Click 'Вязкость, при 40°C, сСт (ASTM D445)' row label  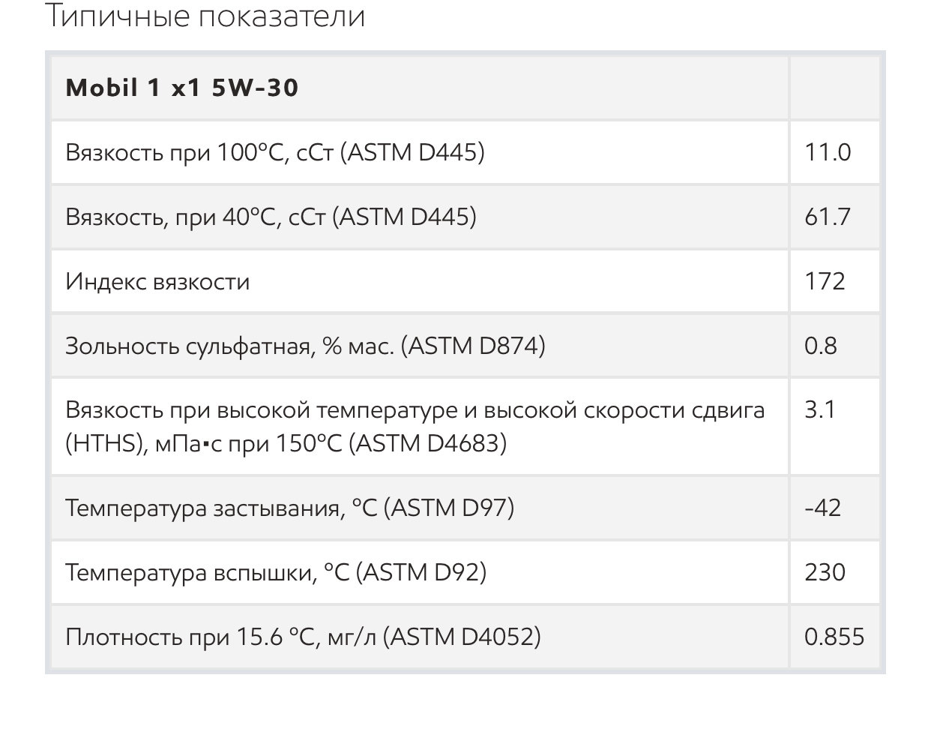(x=271, y=217)
